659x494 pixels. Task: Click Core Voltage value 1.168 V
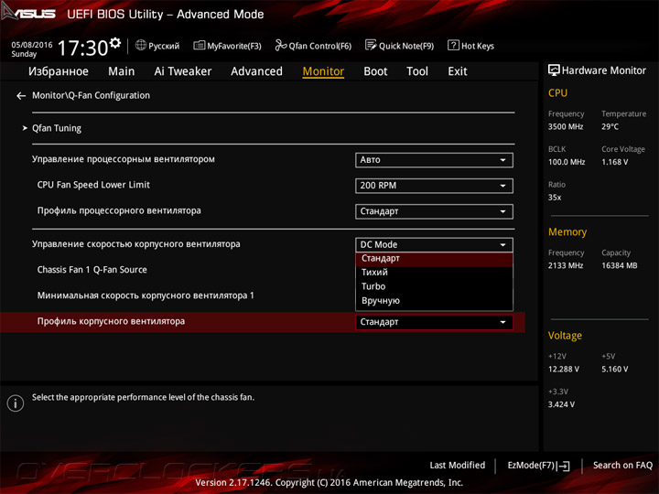615,162
